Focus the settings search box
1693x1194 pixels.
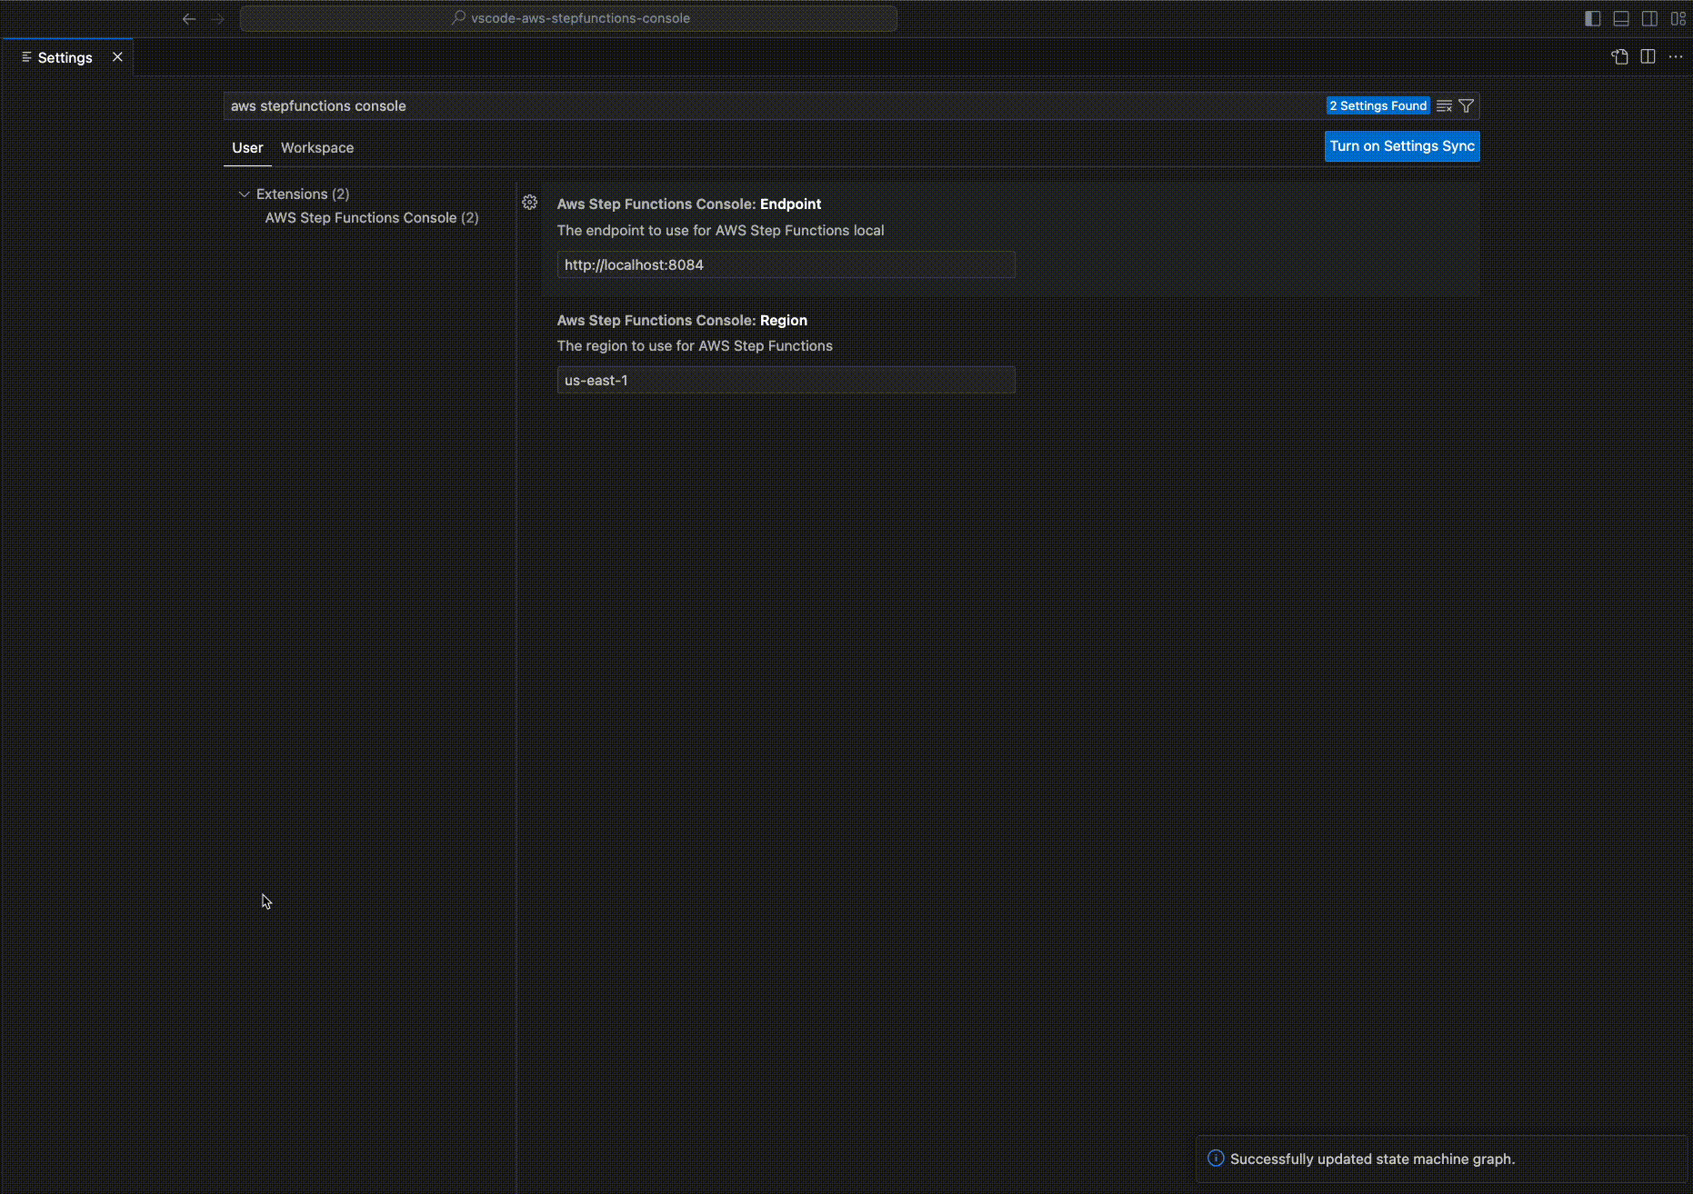[x=773, y=105]
